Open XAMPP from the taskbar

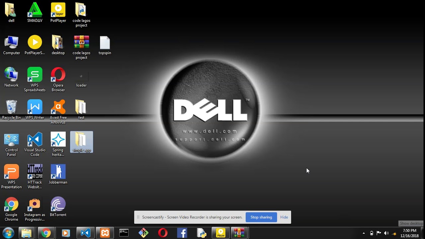(x=105, y=233)
